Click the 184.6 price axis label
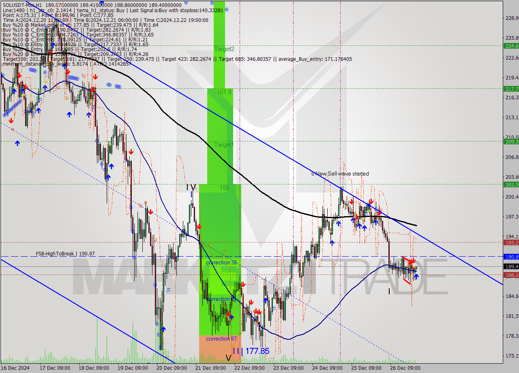Viewport: 519px width, 373px height. tap(512, 296)
